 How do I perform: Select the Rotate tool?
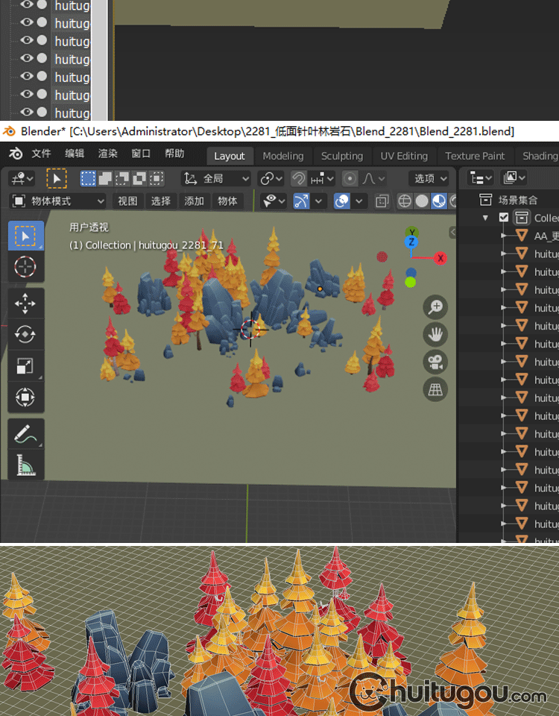click(x=25, y=334)
